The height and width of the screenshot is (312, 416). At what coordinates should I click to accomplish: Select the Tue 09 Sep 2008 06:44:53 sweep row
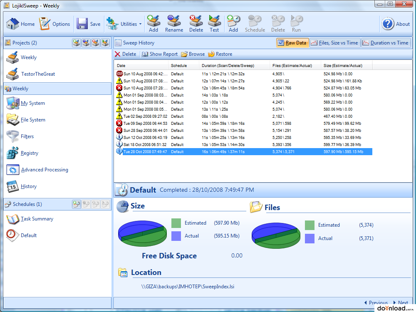pos(244,124)
